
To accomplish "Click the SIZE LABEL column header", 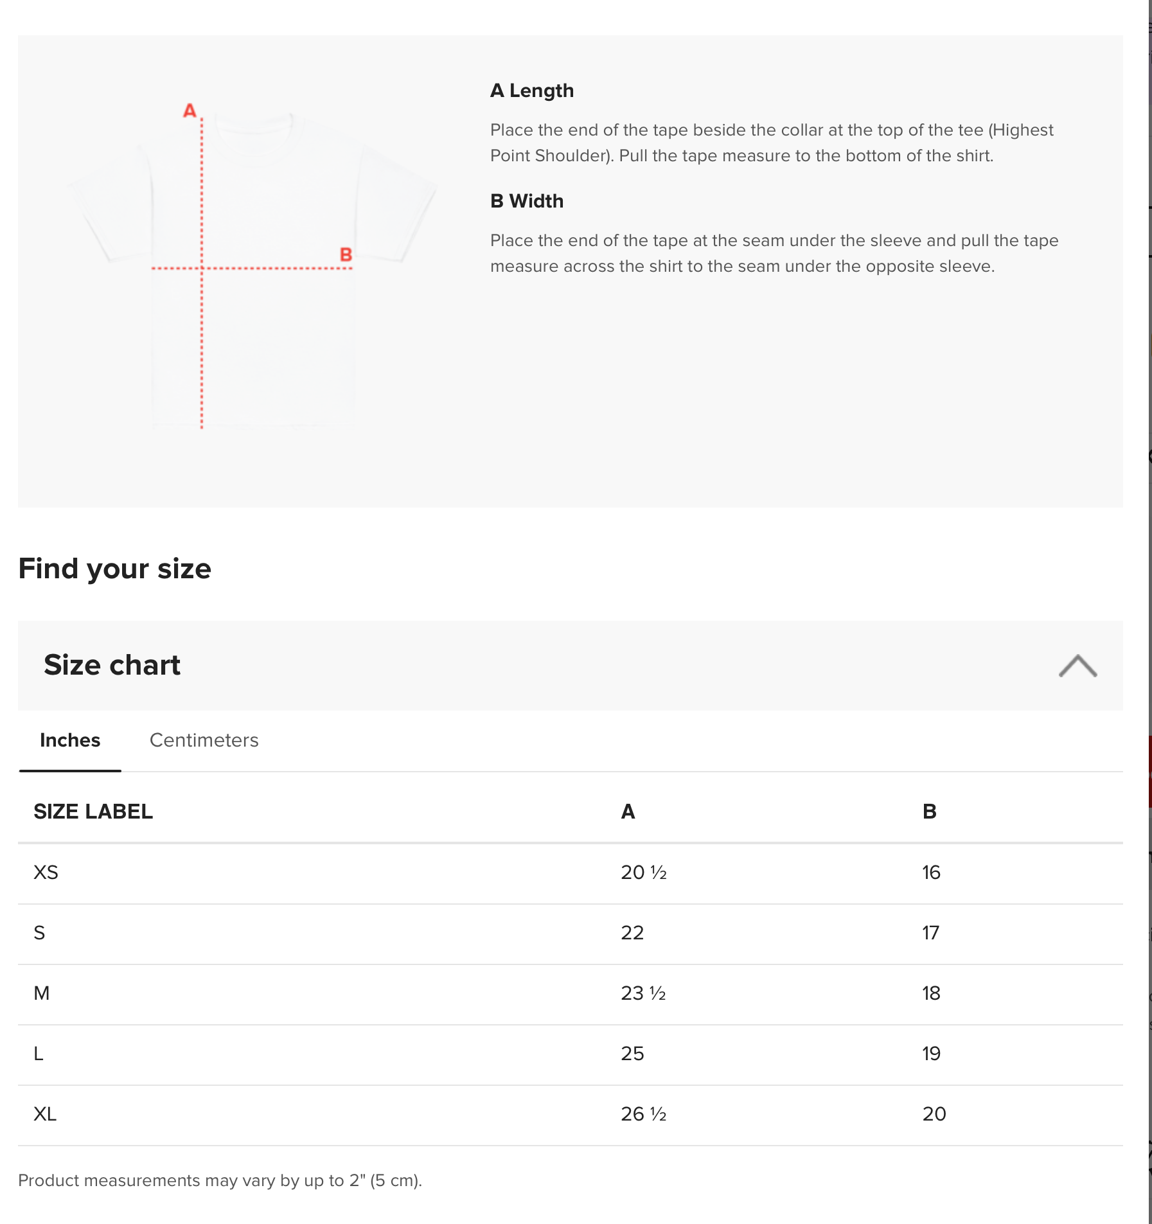I will pyautogui.click(x=93, y=812).
